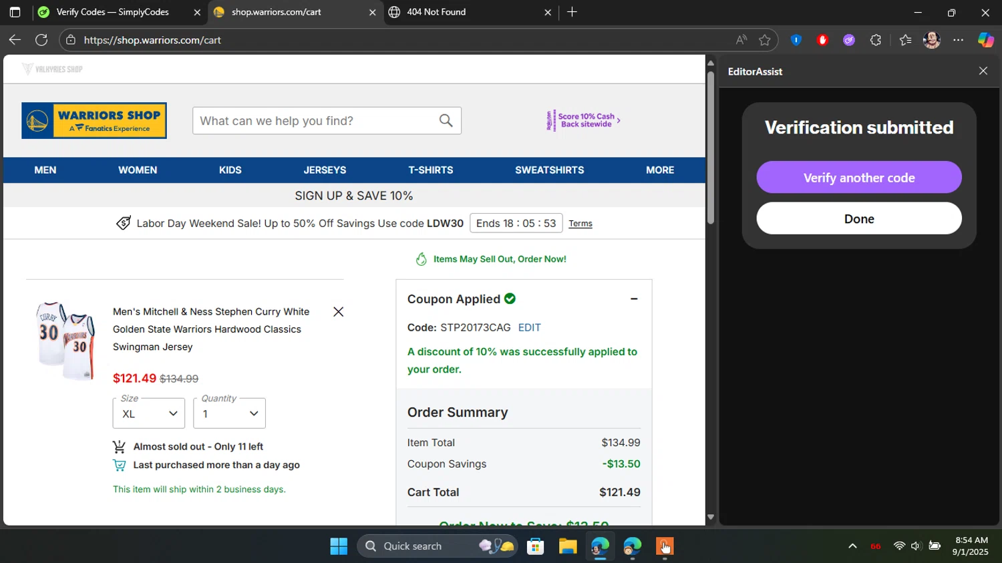This screenshot has width=1002, height=563.
Task: Open the WOMEN menu category
Action: point(138,170)
